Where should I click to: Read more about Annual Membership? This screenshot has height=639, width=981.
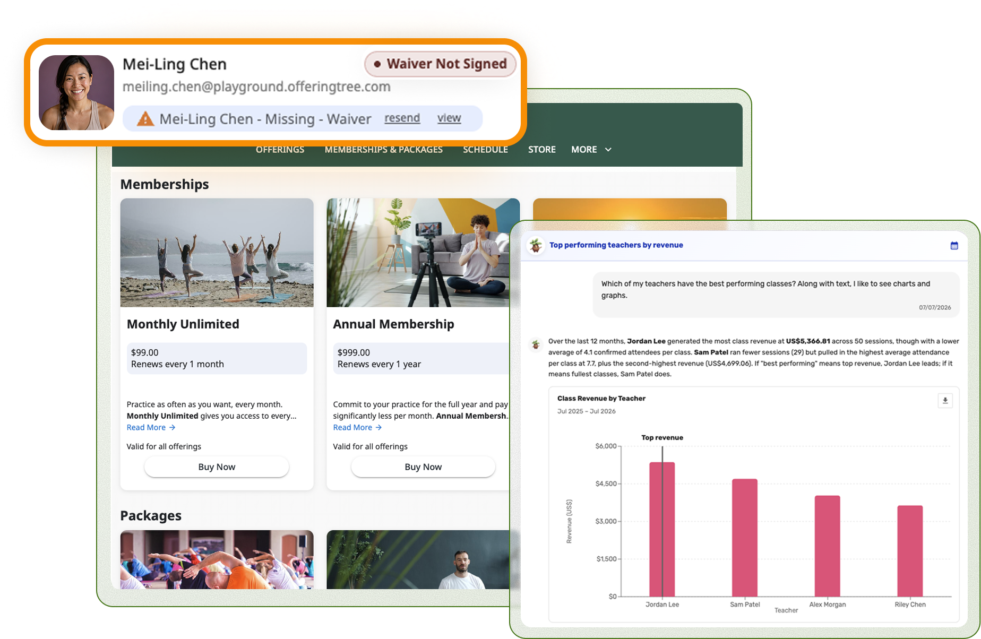point(357,427)
